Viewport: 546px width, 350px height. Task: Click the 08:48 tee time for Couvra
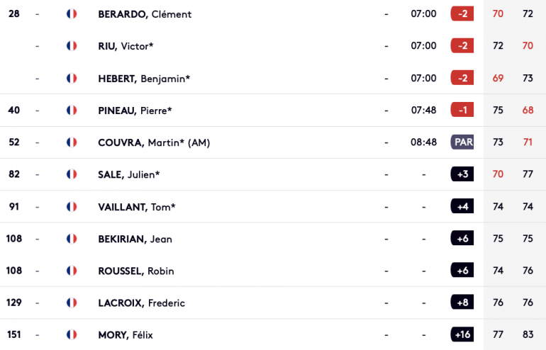point(423,142)
